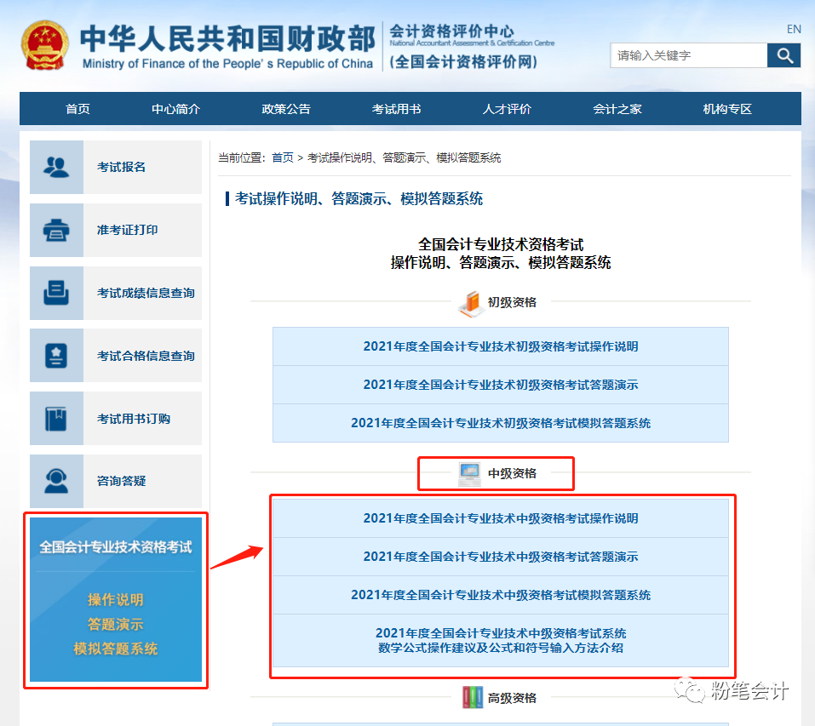The image size is (815, 726).
Task: Click 首页 in the breadcrumb path
Action: pos(282,157)
